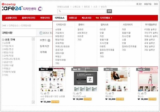Click the up arrow of category list scrollbar
This screenshot has width=160, height=112.
coord(33,39)
